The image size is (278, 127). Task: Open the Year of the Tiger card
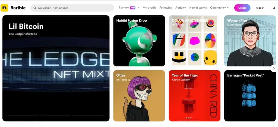[194, 96]
